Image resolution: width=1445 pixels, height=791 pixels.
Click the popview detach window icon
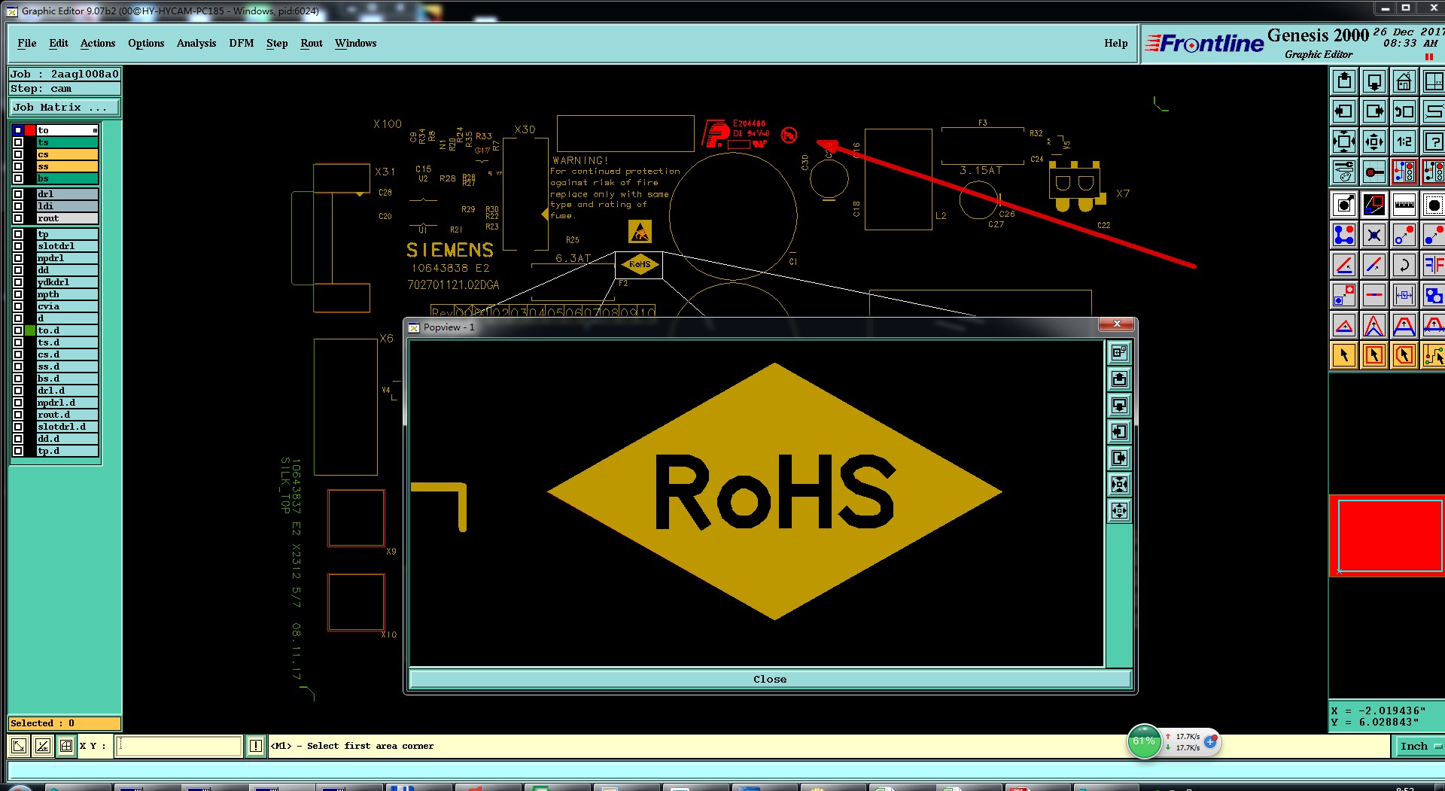(1120, 352)
